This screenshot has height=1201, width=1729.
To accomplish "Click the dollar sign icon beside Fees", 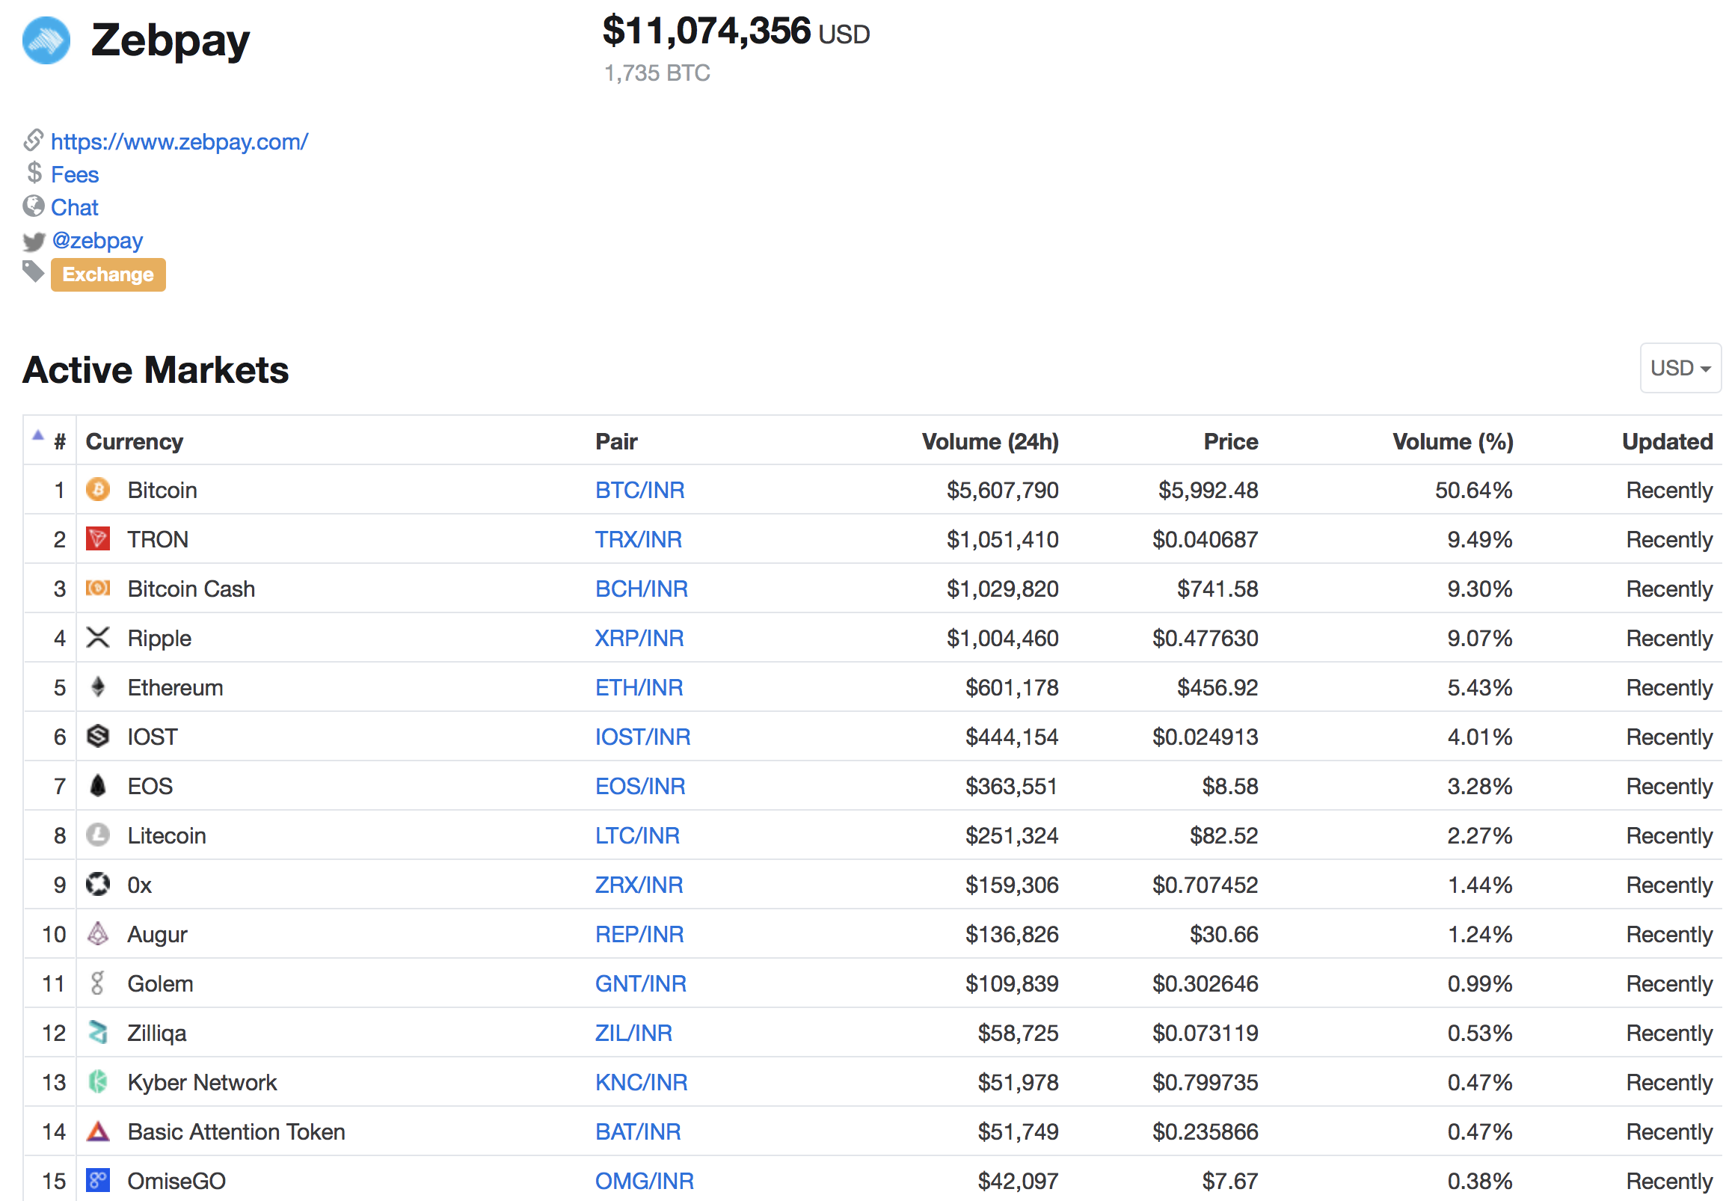I will 34,173.
